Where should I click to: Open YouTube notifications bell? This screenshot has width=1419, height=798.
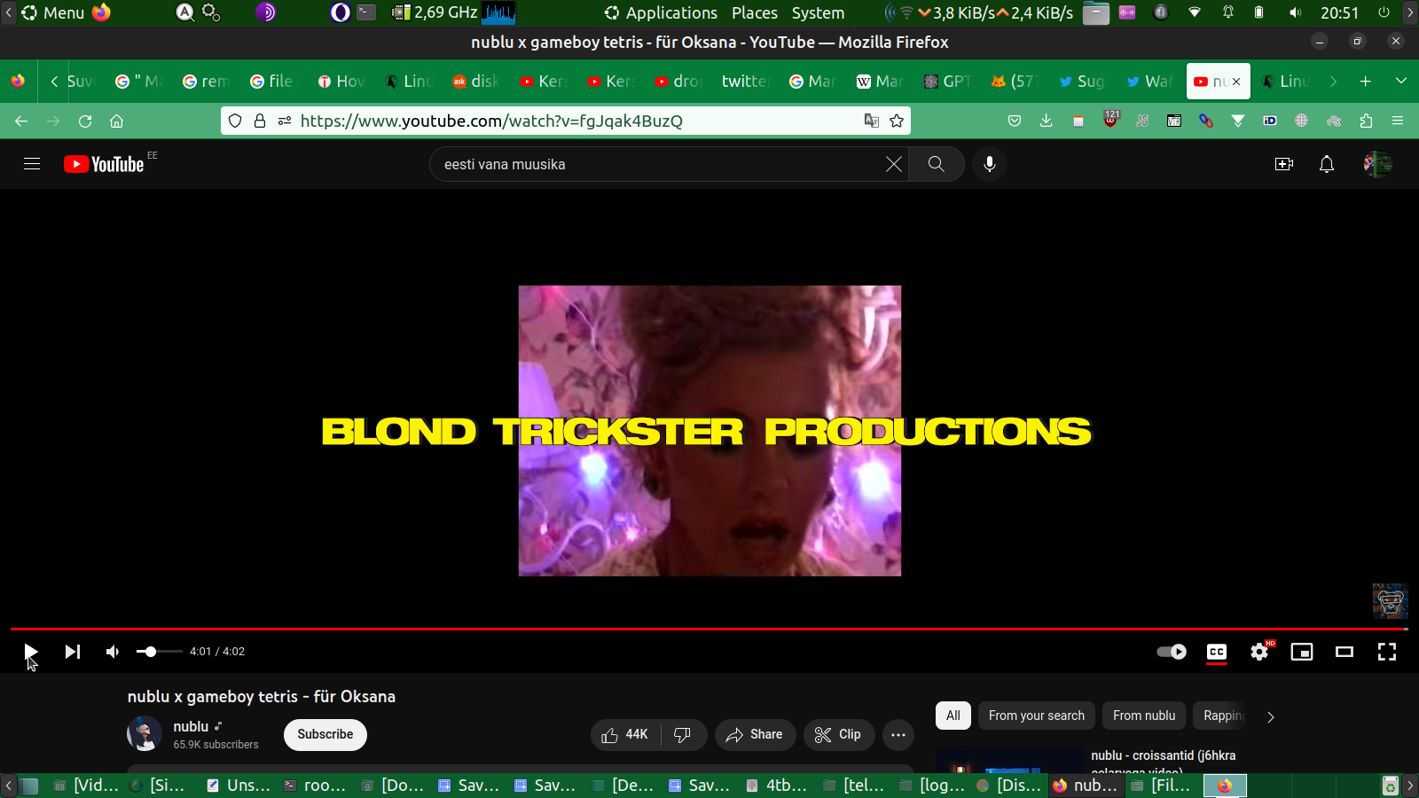click(1327, 164)
